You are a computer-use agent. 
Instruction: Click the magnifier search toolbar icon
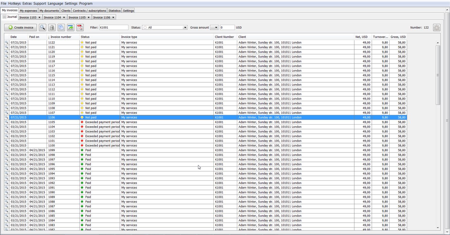coord(42,28)
